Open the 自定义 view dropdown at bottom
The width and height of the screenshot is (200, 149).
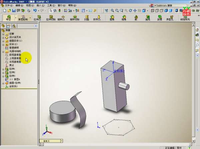pyautogui.click(x=61, y=141)
